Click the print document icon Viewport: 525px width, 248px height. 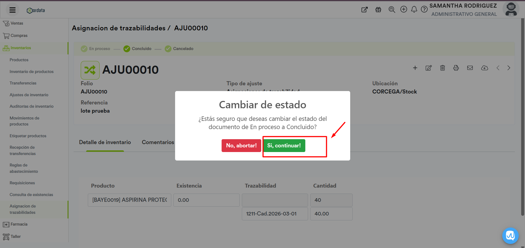(x=456, y=68)
